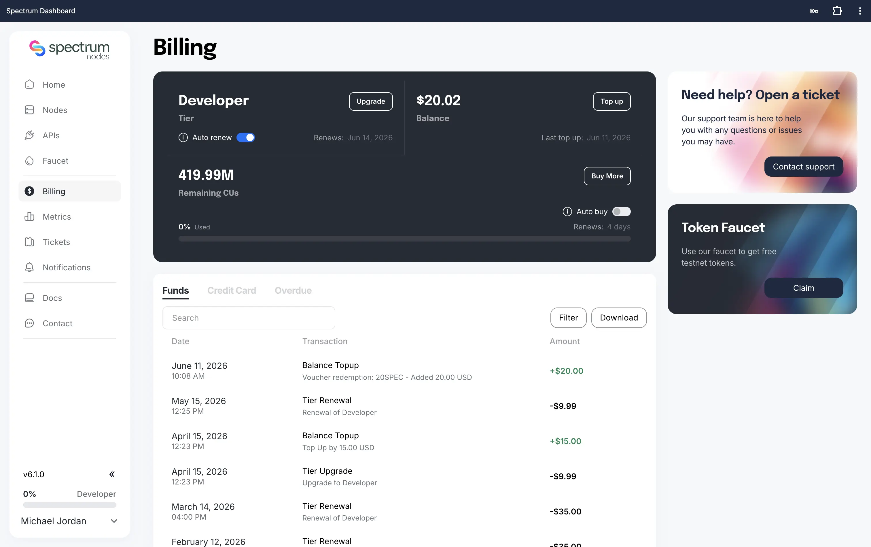Click the password key icon in title bar
This screenshot has height=547, width=871.
tap(814, 11)
